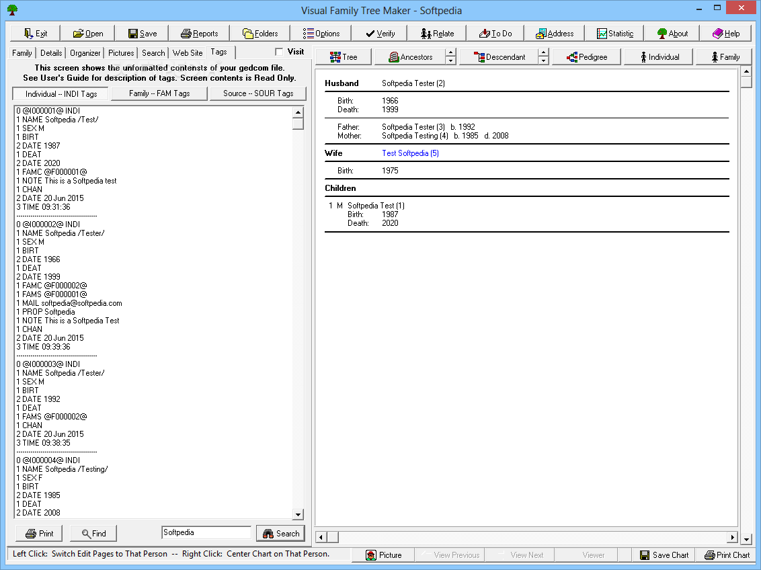Click father Softpedia Tester (3)
Screen dimensions: 761x570
point(413,127)
